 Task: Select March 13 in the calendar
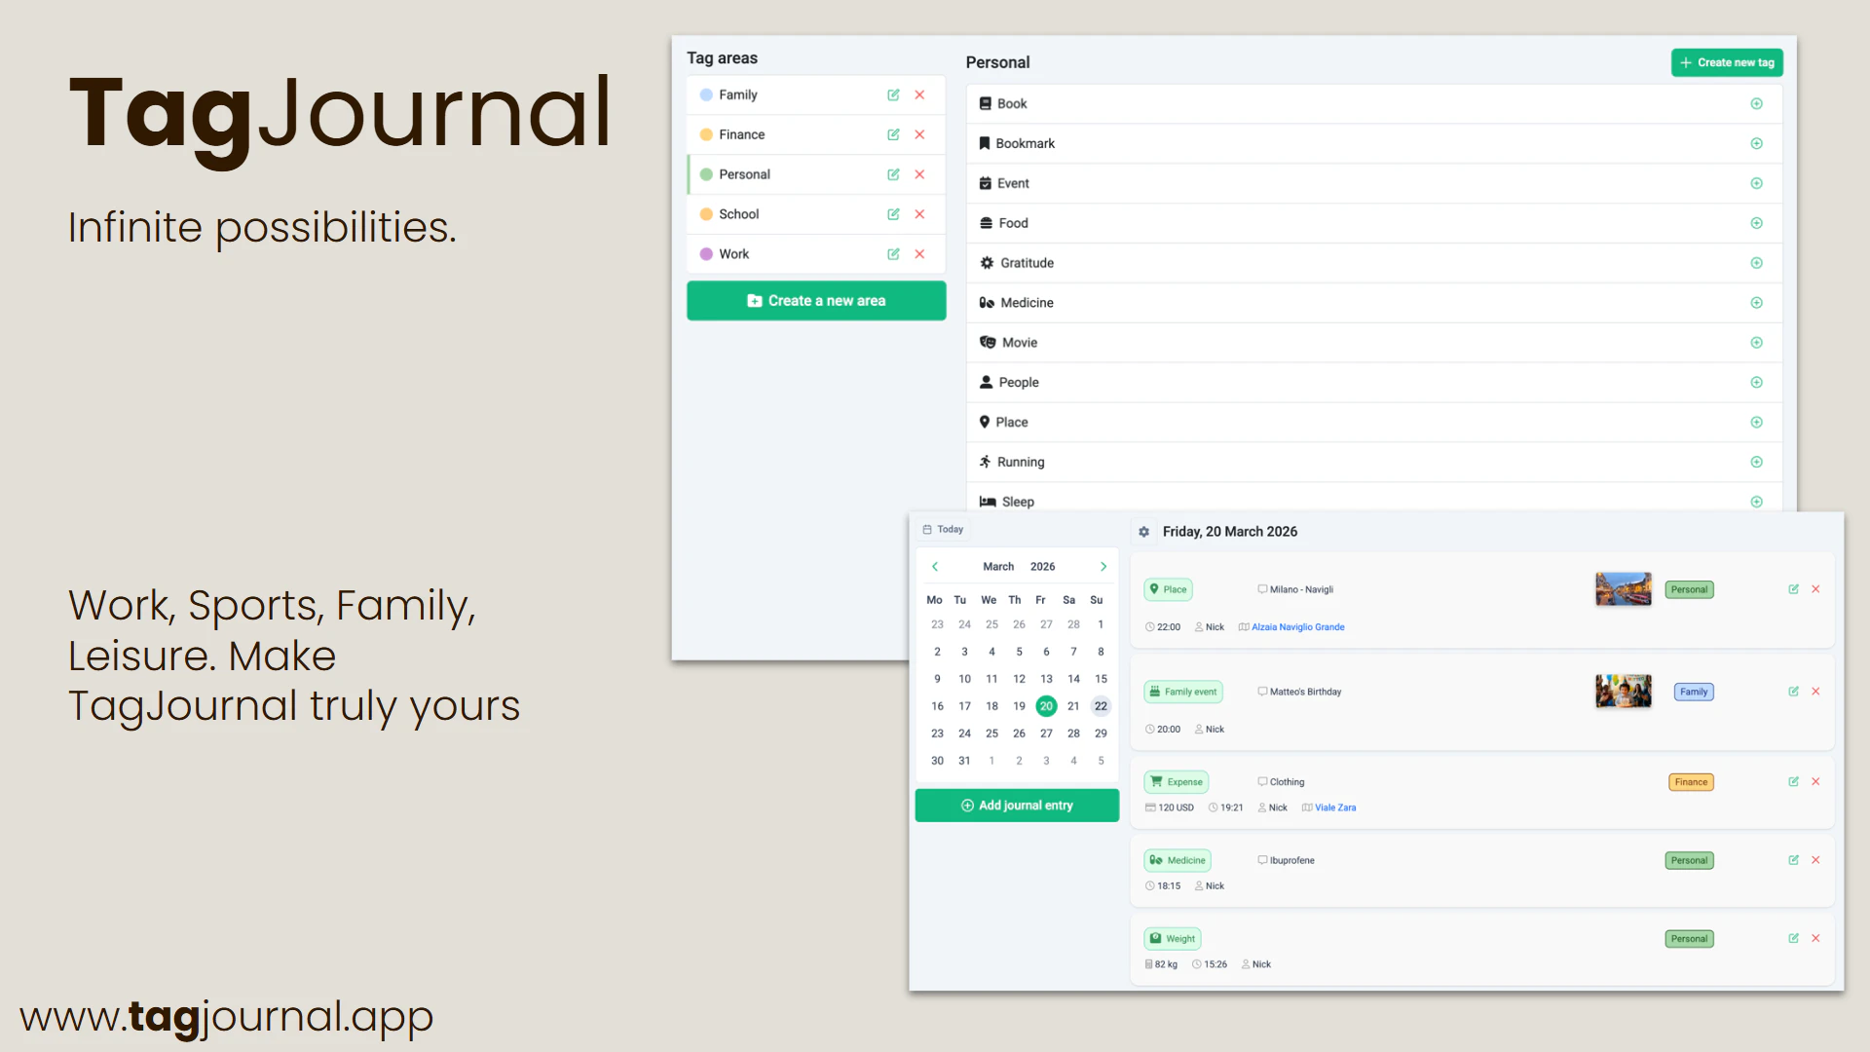[x=1046, y=679]
